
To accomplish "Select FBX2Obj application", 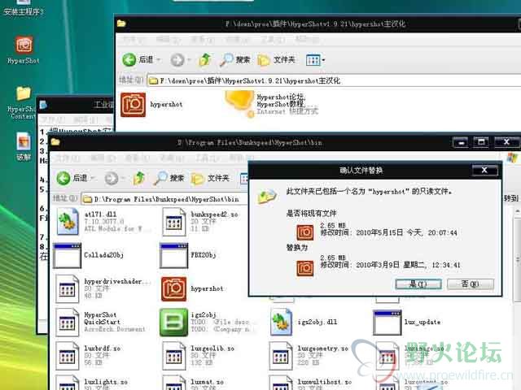I will (188, 255).
